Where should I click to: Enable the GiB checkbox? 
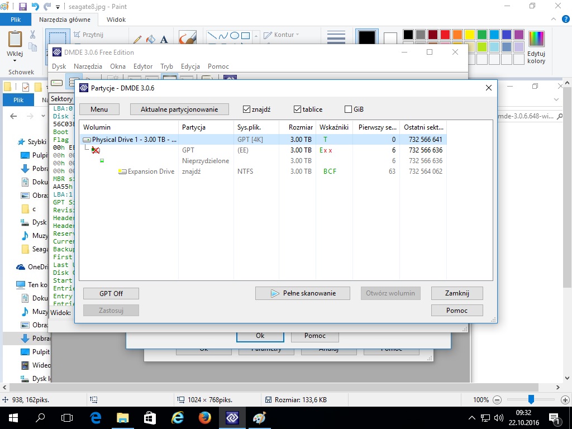coord(349,109)
